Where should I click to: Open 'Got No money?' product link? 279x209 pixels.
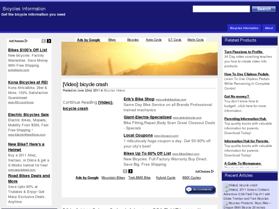(x=237, y=96)
